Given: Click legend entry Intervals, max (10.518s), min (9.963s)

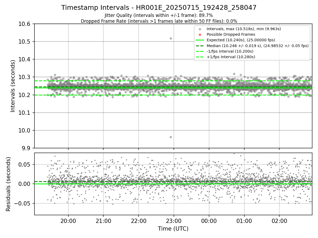Looking at the screenshot, I should [x=244, y=29].
